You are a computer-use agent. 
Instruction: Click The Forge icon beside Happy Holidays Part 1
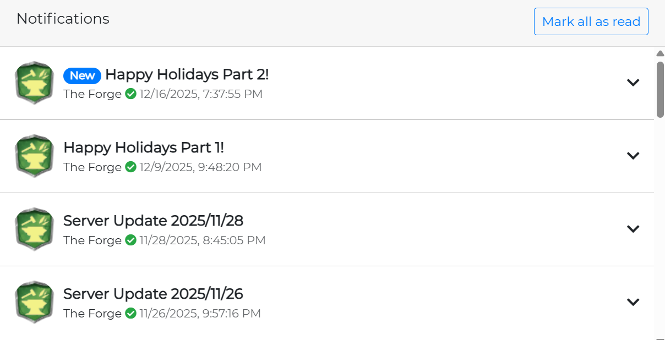[x=34, y=156]
